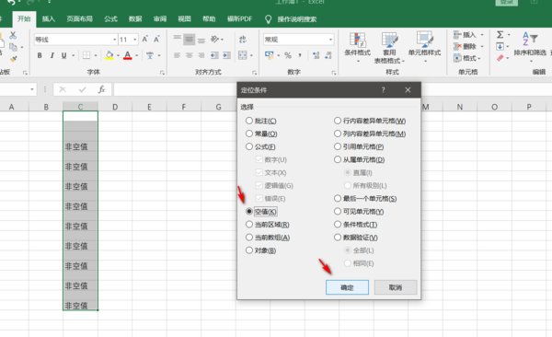Click comma style number icon
The image size is (552, 337).
pos(300,55)
